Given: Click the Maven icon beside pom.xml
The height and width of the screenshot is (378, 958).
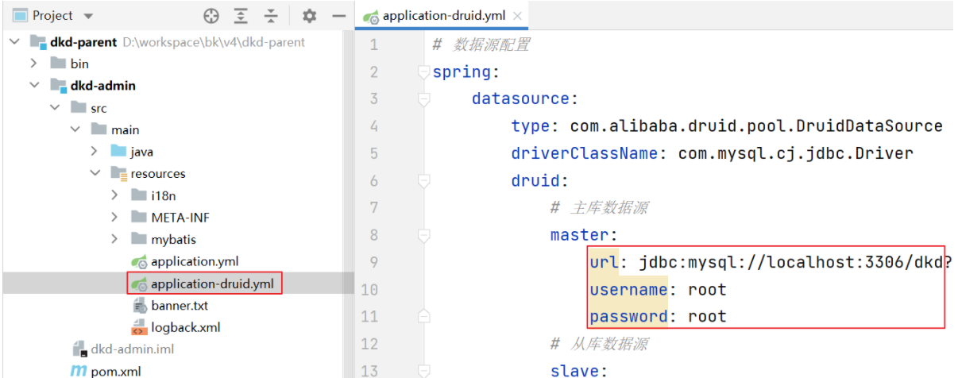Looking at the screenshot, I should click(x=79, y=371).
